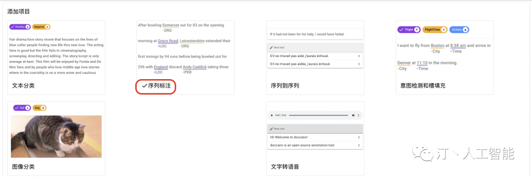Click the tagged entity 'England'
The image size is (532, 177).
pyautogui.click(x=161, y=67)
